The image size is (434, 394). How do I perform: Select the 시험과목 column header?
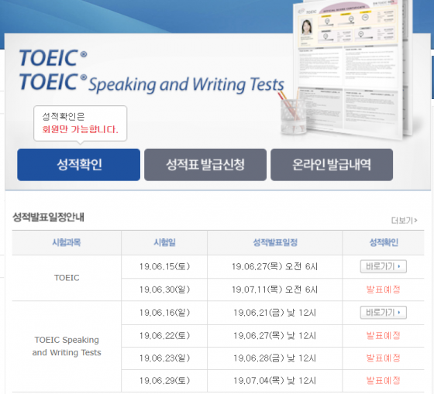(67, 242)
